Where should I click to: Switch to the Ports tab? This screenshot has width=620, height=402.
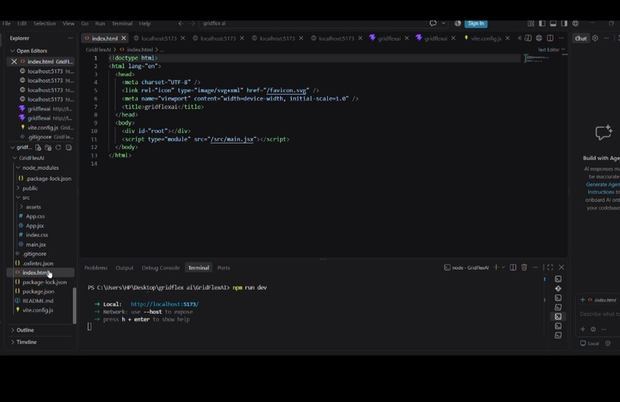click(x=223, y=267)
